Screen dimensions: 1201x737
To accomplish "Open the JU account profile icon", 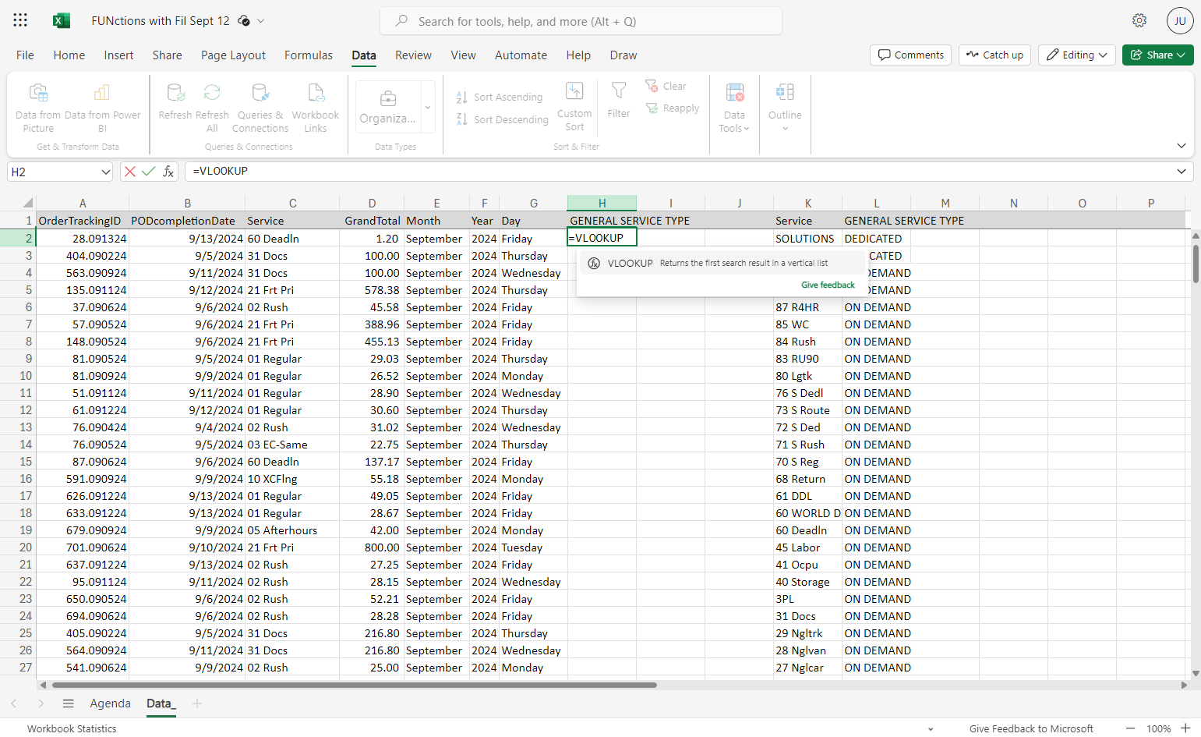I will (x=1180, y=21).
